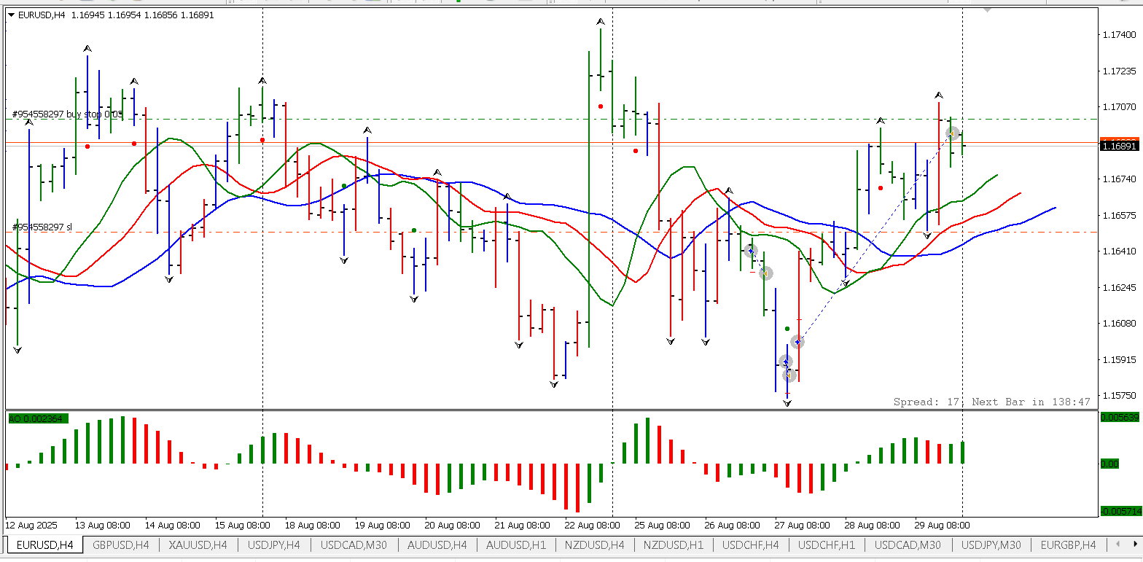Switch to the GBPUSD,H4 chart tab

121,545
